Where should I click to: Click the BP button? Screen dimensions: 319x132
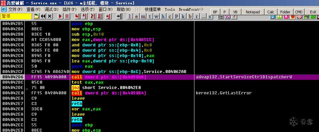pyautogui.click(x=215, y=12)
